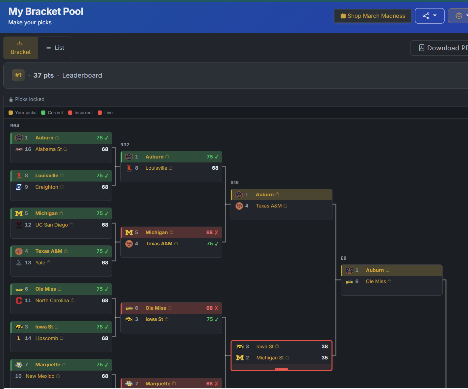Click the lock icon beside Alabama St
Screen dimensions: 468x389
coord(65,149)
